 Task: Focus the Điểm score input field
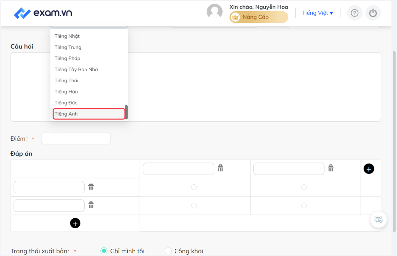coord(76,138)
